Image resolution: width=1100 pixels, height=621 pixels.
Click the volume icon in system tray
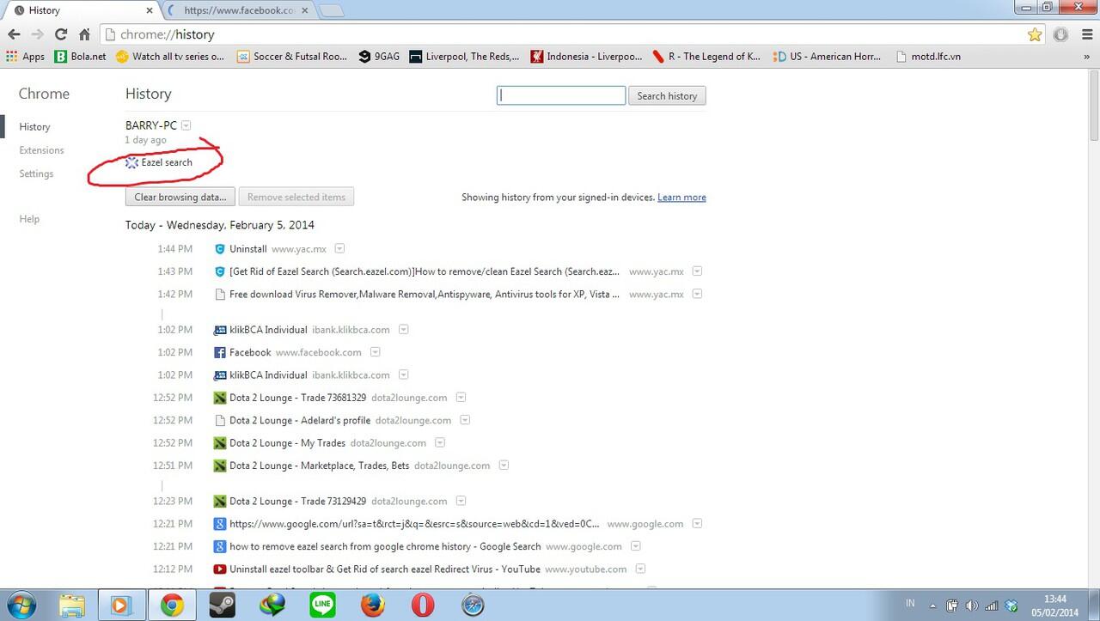click(971, 606)
